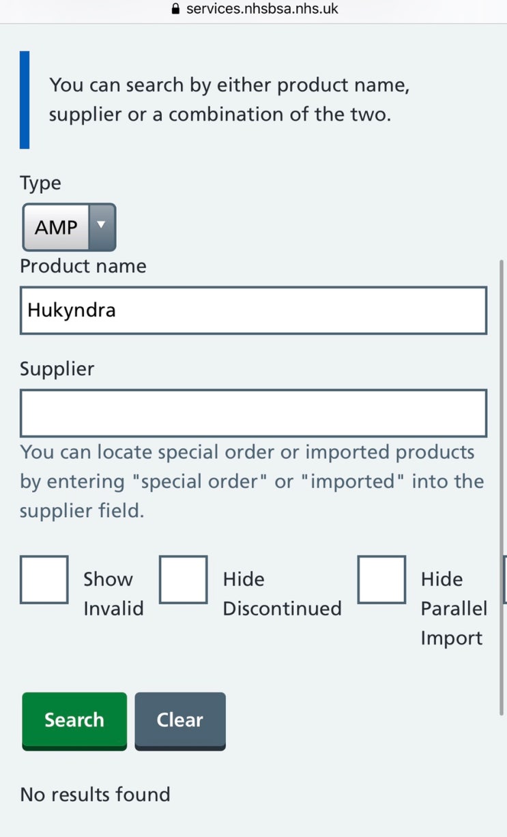Screen dimensions: 507x837
Task: Tick the Hide Discontinued checkbox
Action: coord(184,580)
